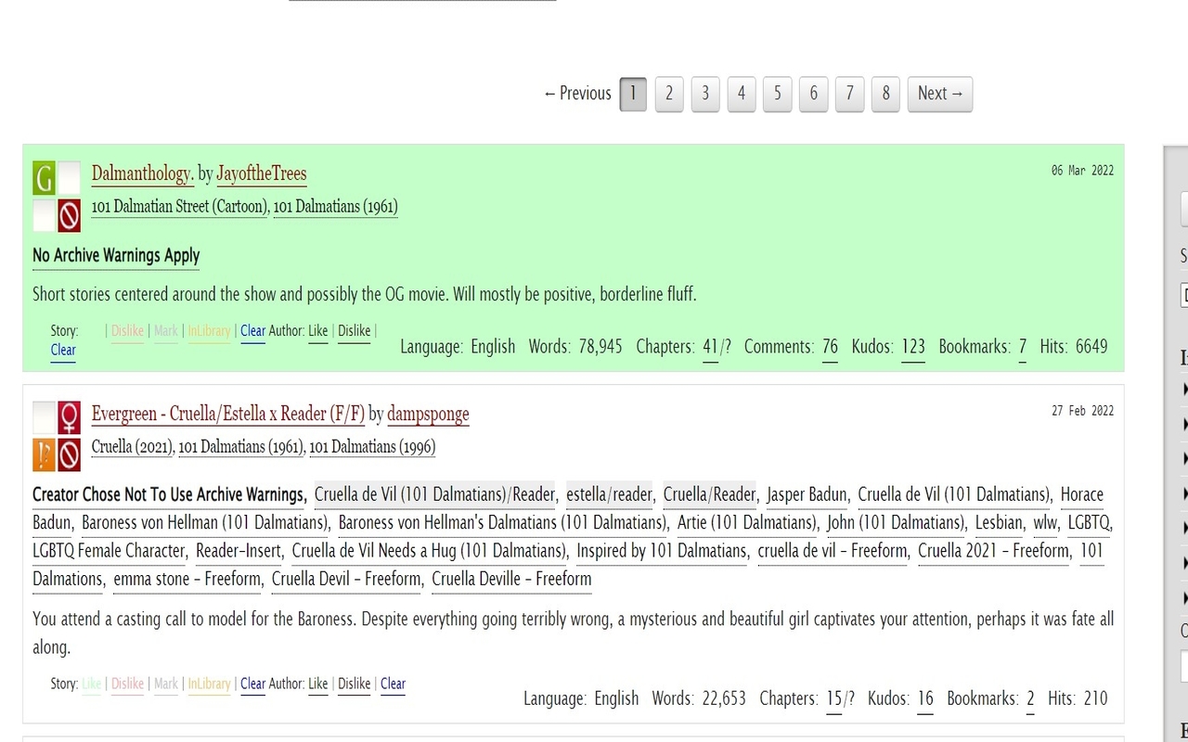Click the F/F category icon on Evergreen

pos(69,417)
